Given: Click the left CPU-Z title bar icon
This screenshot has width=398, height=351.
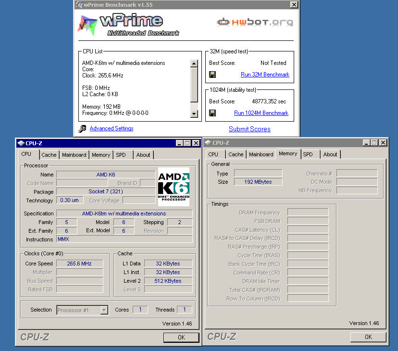Looking at the screenshot, I should (x=21, y=143).
